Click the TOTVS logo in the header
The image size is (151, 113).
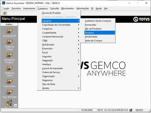[142, 19]
